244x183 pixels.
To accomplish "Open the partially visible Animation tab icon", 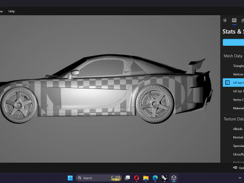I will [x=242, y=20].
